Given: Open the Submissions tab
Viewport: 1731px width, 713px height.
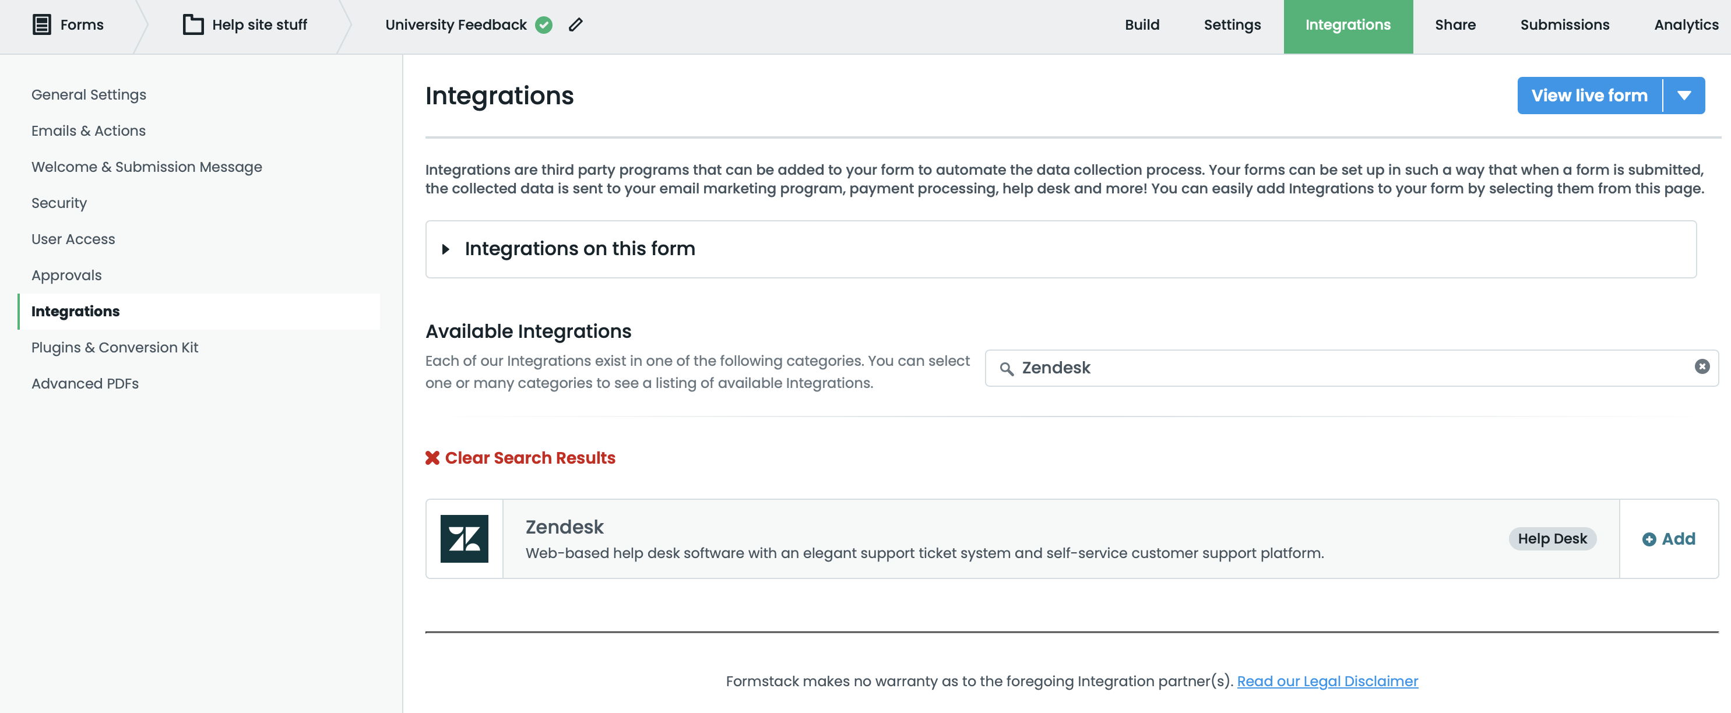Looking at the screenshot, I should click(1564, 25).
